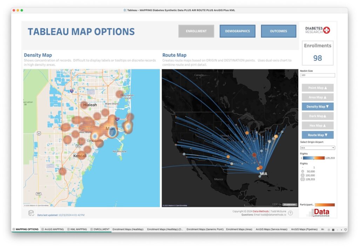Toggle the Point Map visibility button
The width and height of the screenshot is (359, 247).
click(x=317, y=88)
